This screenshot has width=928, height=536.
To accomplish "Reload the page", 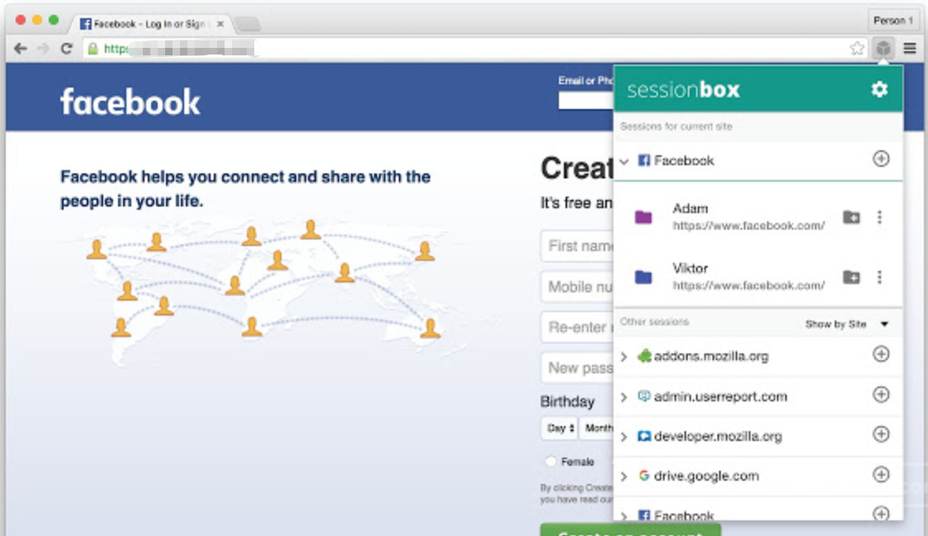I will point(67,49).
